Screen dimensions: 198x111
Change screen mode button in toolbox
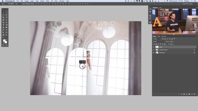click(6, 45)
